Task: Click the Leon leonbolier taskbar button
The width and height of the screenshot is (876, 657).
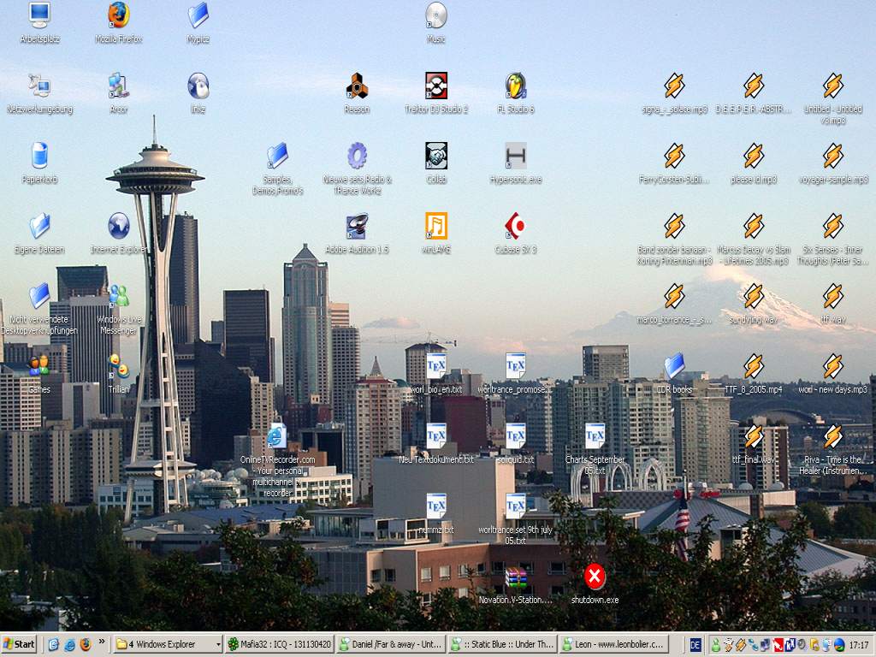Action: (613, 644)
